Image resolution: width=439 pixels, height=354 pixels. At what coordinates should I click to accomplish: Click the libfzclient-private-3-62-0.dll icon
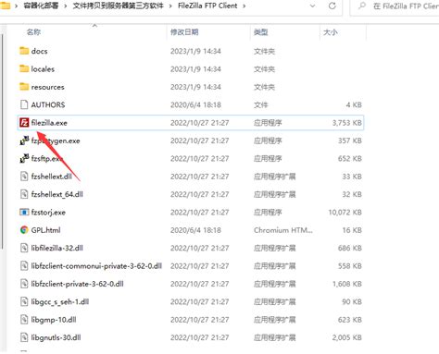[x=24, y=284]
